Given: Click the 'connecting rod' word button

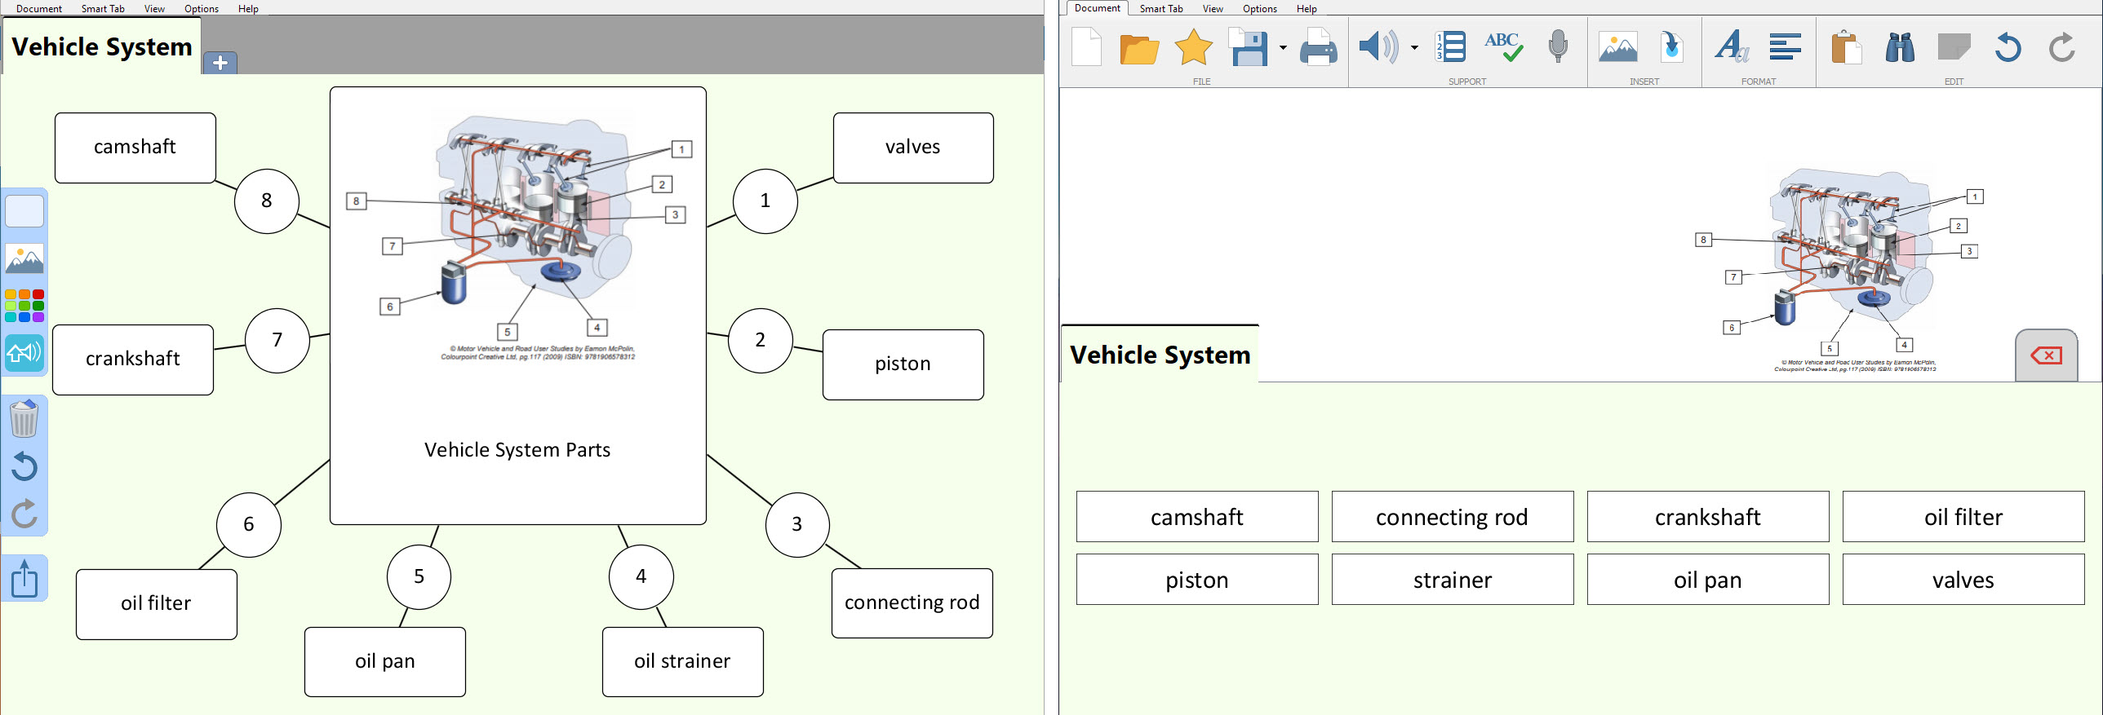Looking at the screenshot, I should (1452, 517).
